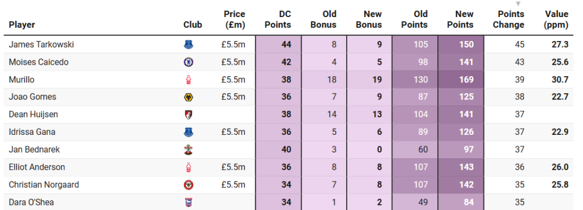
Task: Select Brentford crest beside Christian Norgaard
Action: point(188,185)
